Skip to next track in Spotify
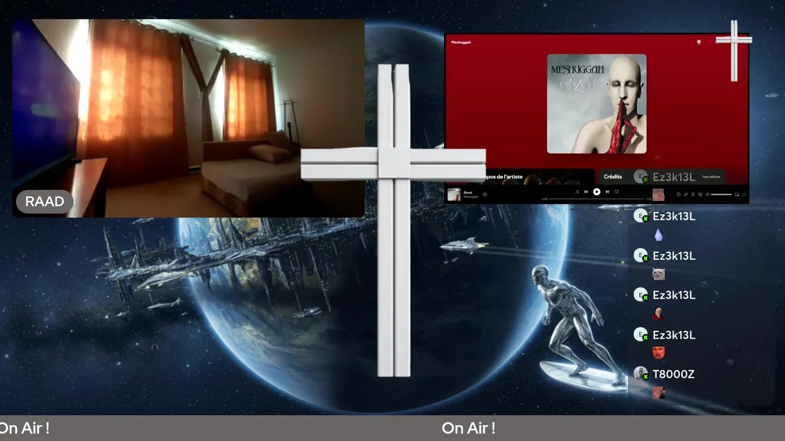This screenshot has width=785, height=441. pos(607,192)
